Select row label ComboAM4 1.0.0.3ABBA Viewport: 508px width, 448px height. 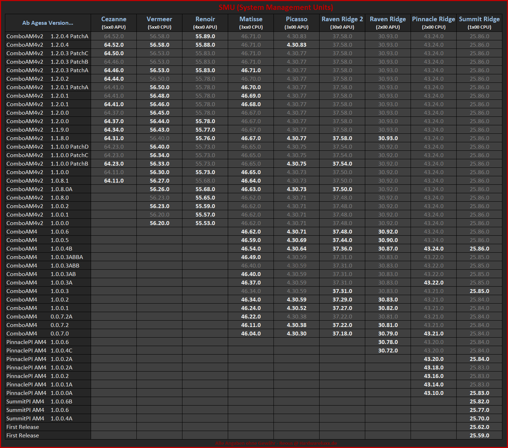[x=48, y=257]
